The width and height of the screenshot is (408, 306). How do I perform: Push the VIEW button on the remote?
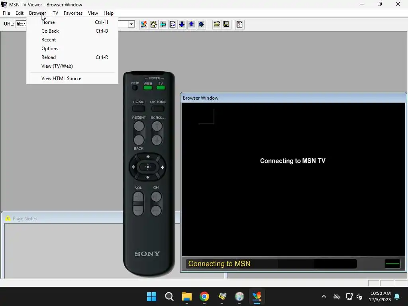click(135, 88)
